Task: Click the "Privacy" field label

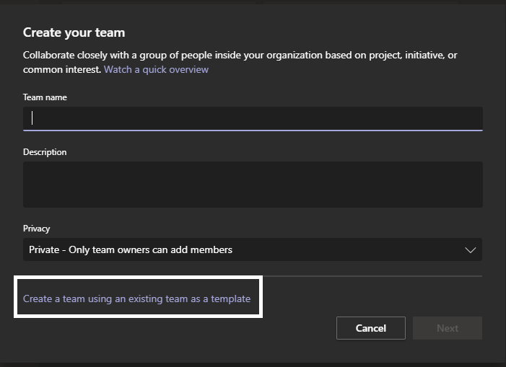Action: [x=37, y=229]
